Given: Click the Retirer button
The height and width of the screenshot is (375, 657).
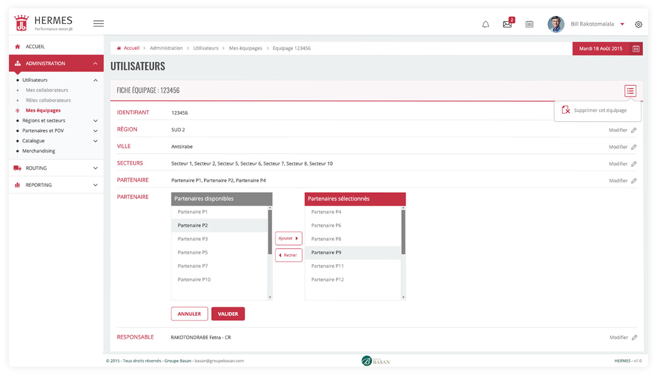Looking at the screenshot, I should click(x=289, y=255).
